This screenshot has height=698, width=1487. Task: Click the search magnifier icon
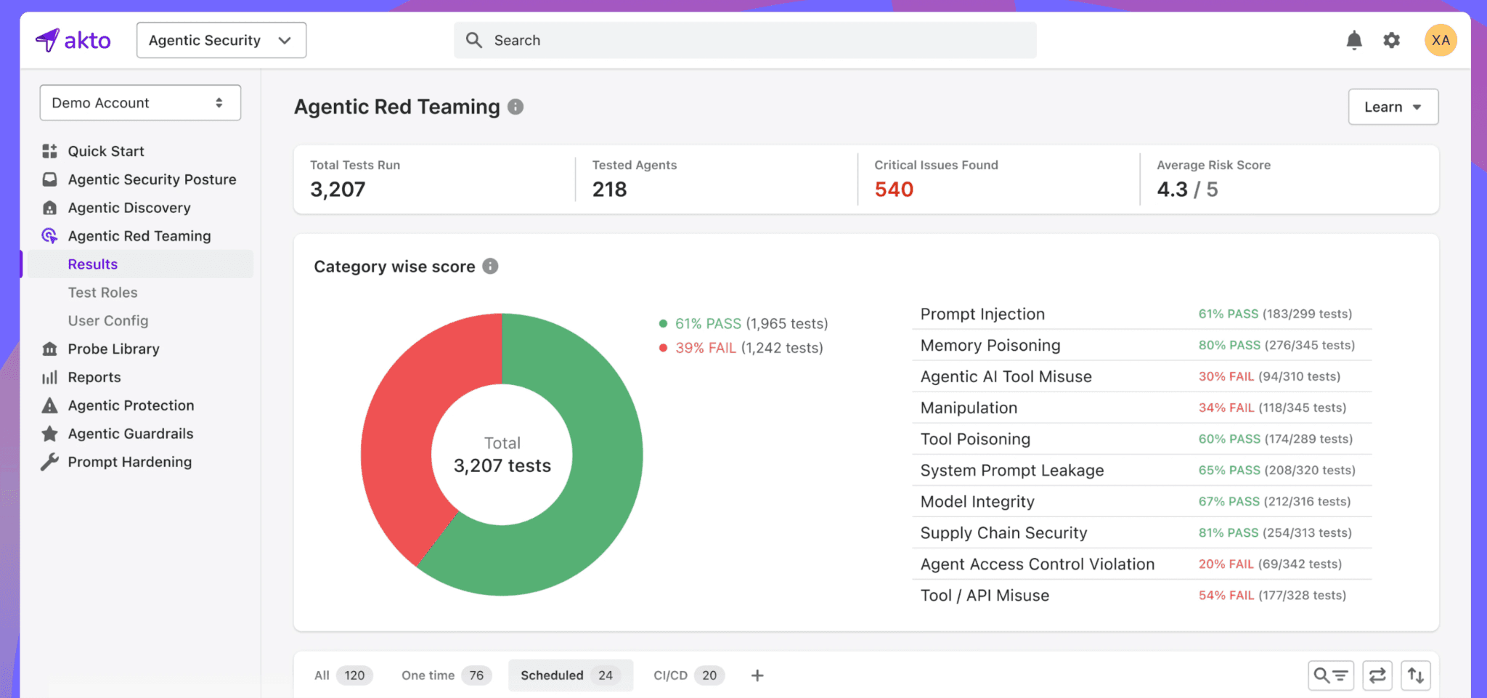pyautogui.click(x=474, y=41)
